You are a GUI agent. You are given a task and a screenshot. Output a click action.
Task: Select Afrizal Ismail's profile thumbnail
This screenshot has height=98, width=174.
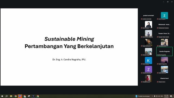(x=148, y=51)
